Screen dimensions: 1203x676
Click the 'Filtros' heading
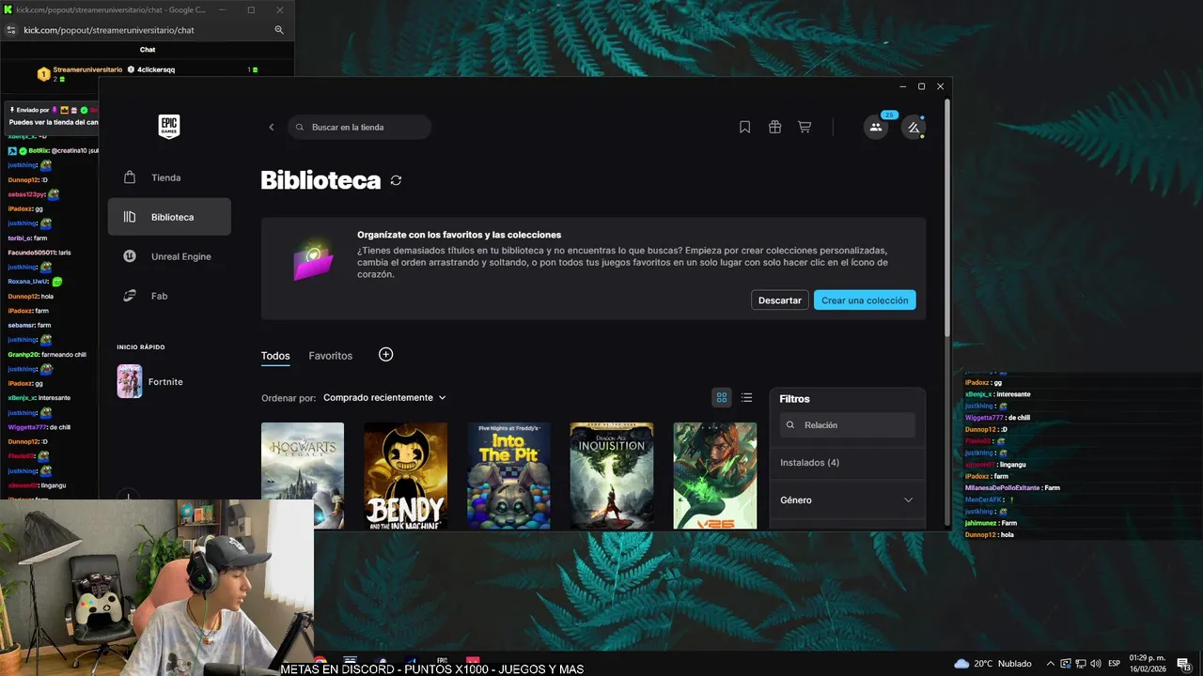tap(795, 399)
